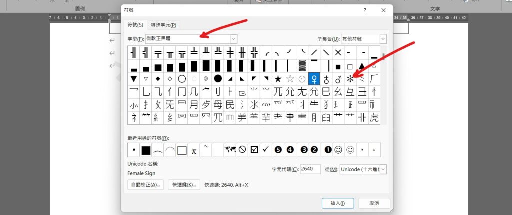Choose the 虎 radical symbol in the last row
Image resolution: width=512 pixels, height=215 pixels.
374,118
